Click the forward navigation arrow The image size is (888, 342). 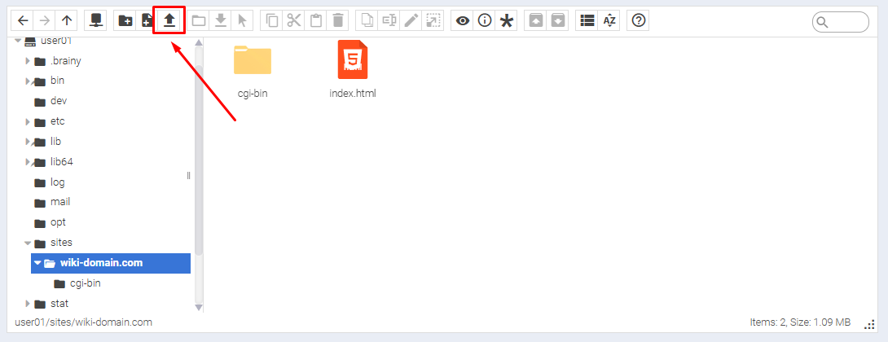pyautogui.click(x=44, y=21)
